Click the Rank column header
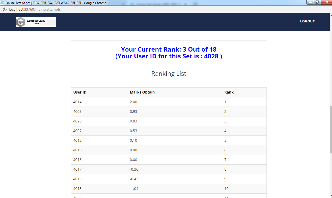332x198 pixels. (x=228, y=92)
